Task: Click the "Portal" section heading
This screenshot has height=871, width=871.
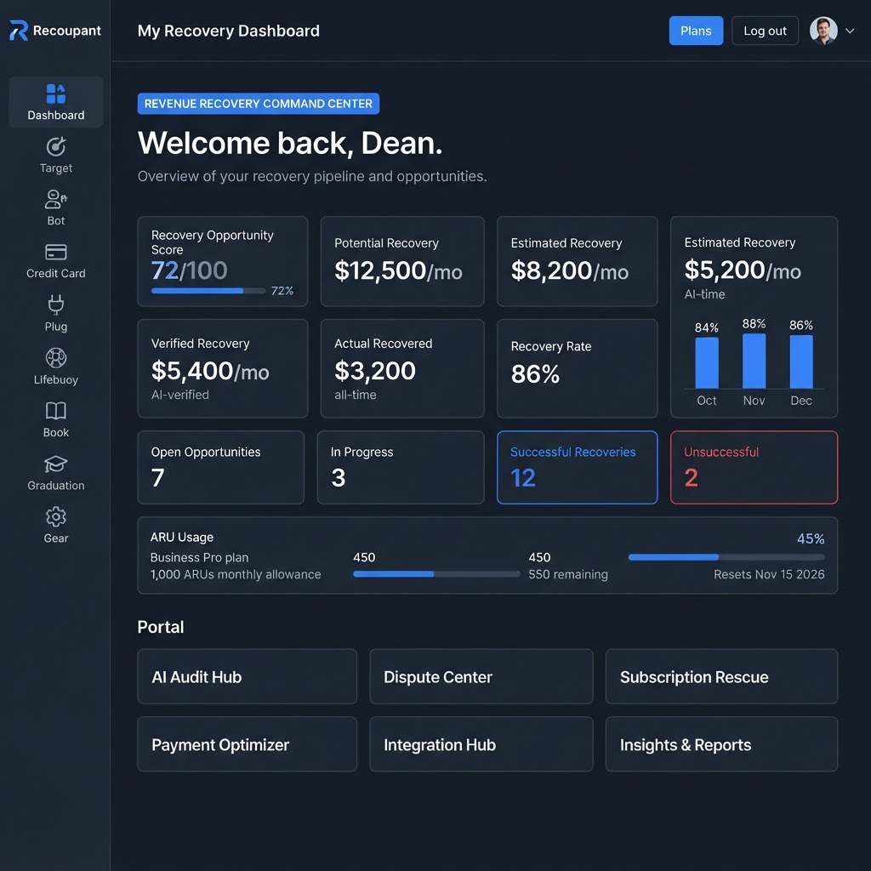Action: point(161,627)
